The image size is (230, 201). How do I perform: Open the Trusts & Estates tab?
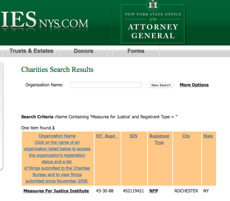[31, 51]
